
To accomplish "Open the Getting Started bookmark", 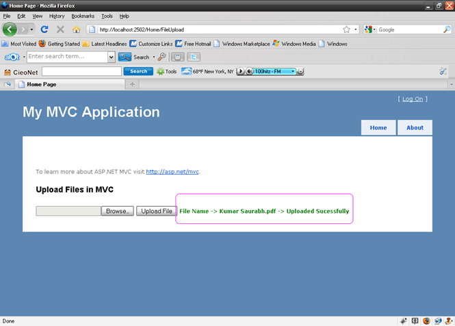I will point(60,44).
